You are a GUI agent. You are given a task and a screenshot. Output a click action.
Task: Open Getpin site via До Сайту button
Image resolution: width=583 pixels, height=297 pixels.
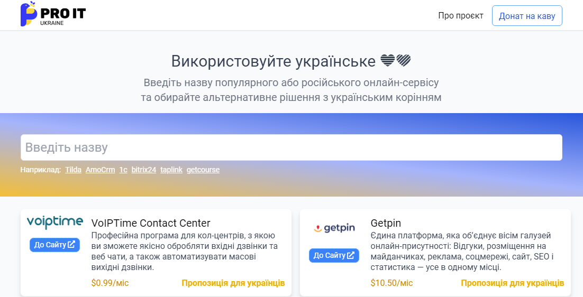334,255
